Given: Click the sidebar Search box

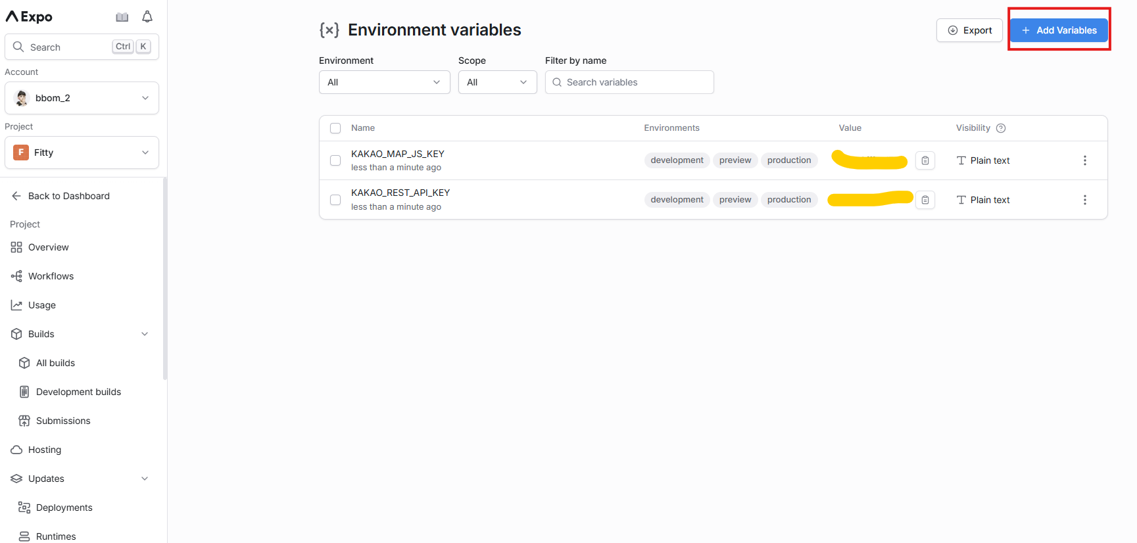Looking at the screenshot, I should (82, 47).
